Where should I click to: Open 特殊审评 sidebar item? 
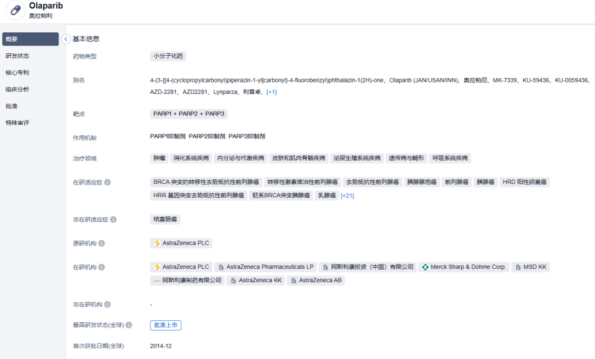coord(17,122)
